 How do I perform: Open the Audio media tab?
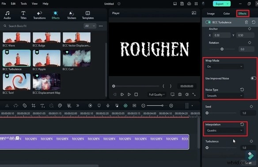[x=7, y=15]
